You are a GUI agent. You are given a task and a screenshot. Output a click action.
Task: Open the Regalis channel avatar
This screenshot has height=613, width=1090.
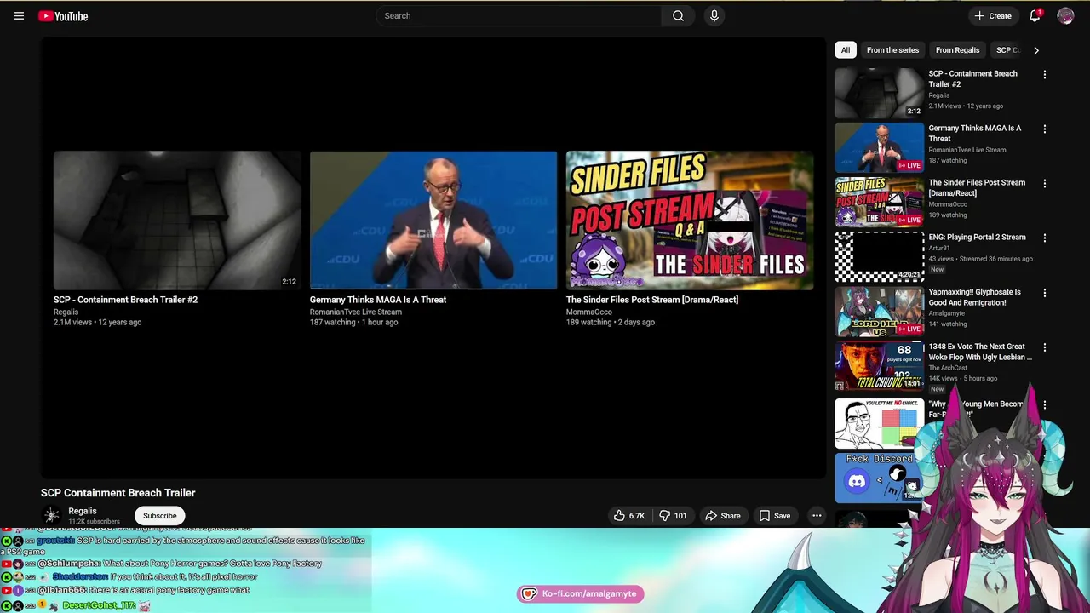pos(52,515)
